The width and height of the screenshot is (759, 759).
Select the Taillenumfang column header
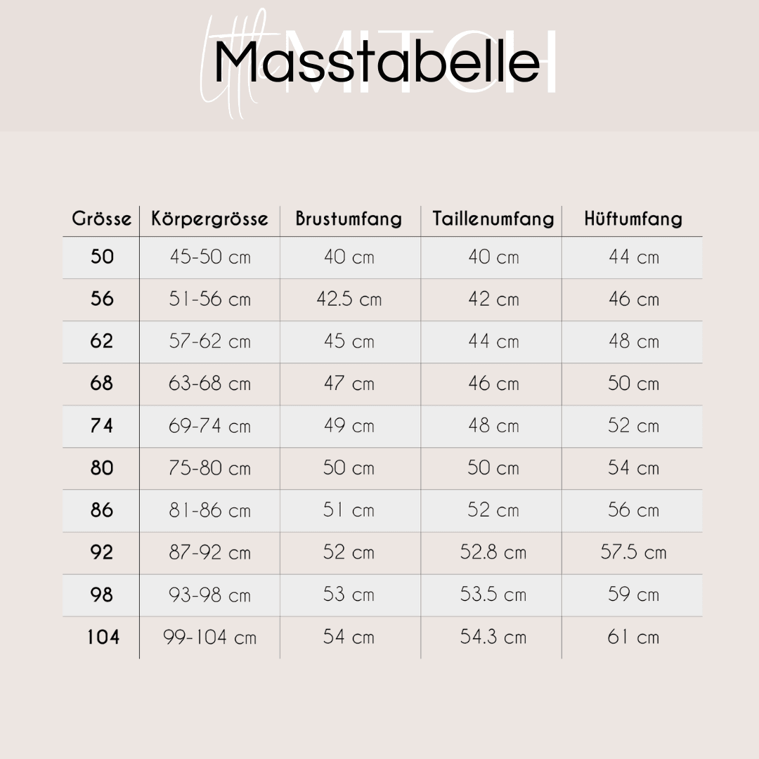493,219
